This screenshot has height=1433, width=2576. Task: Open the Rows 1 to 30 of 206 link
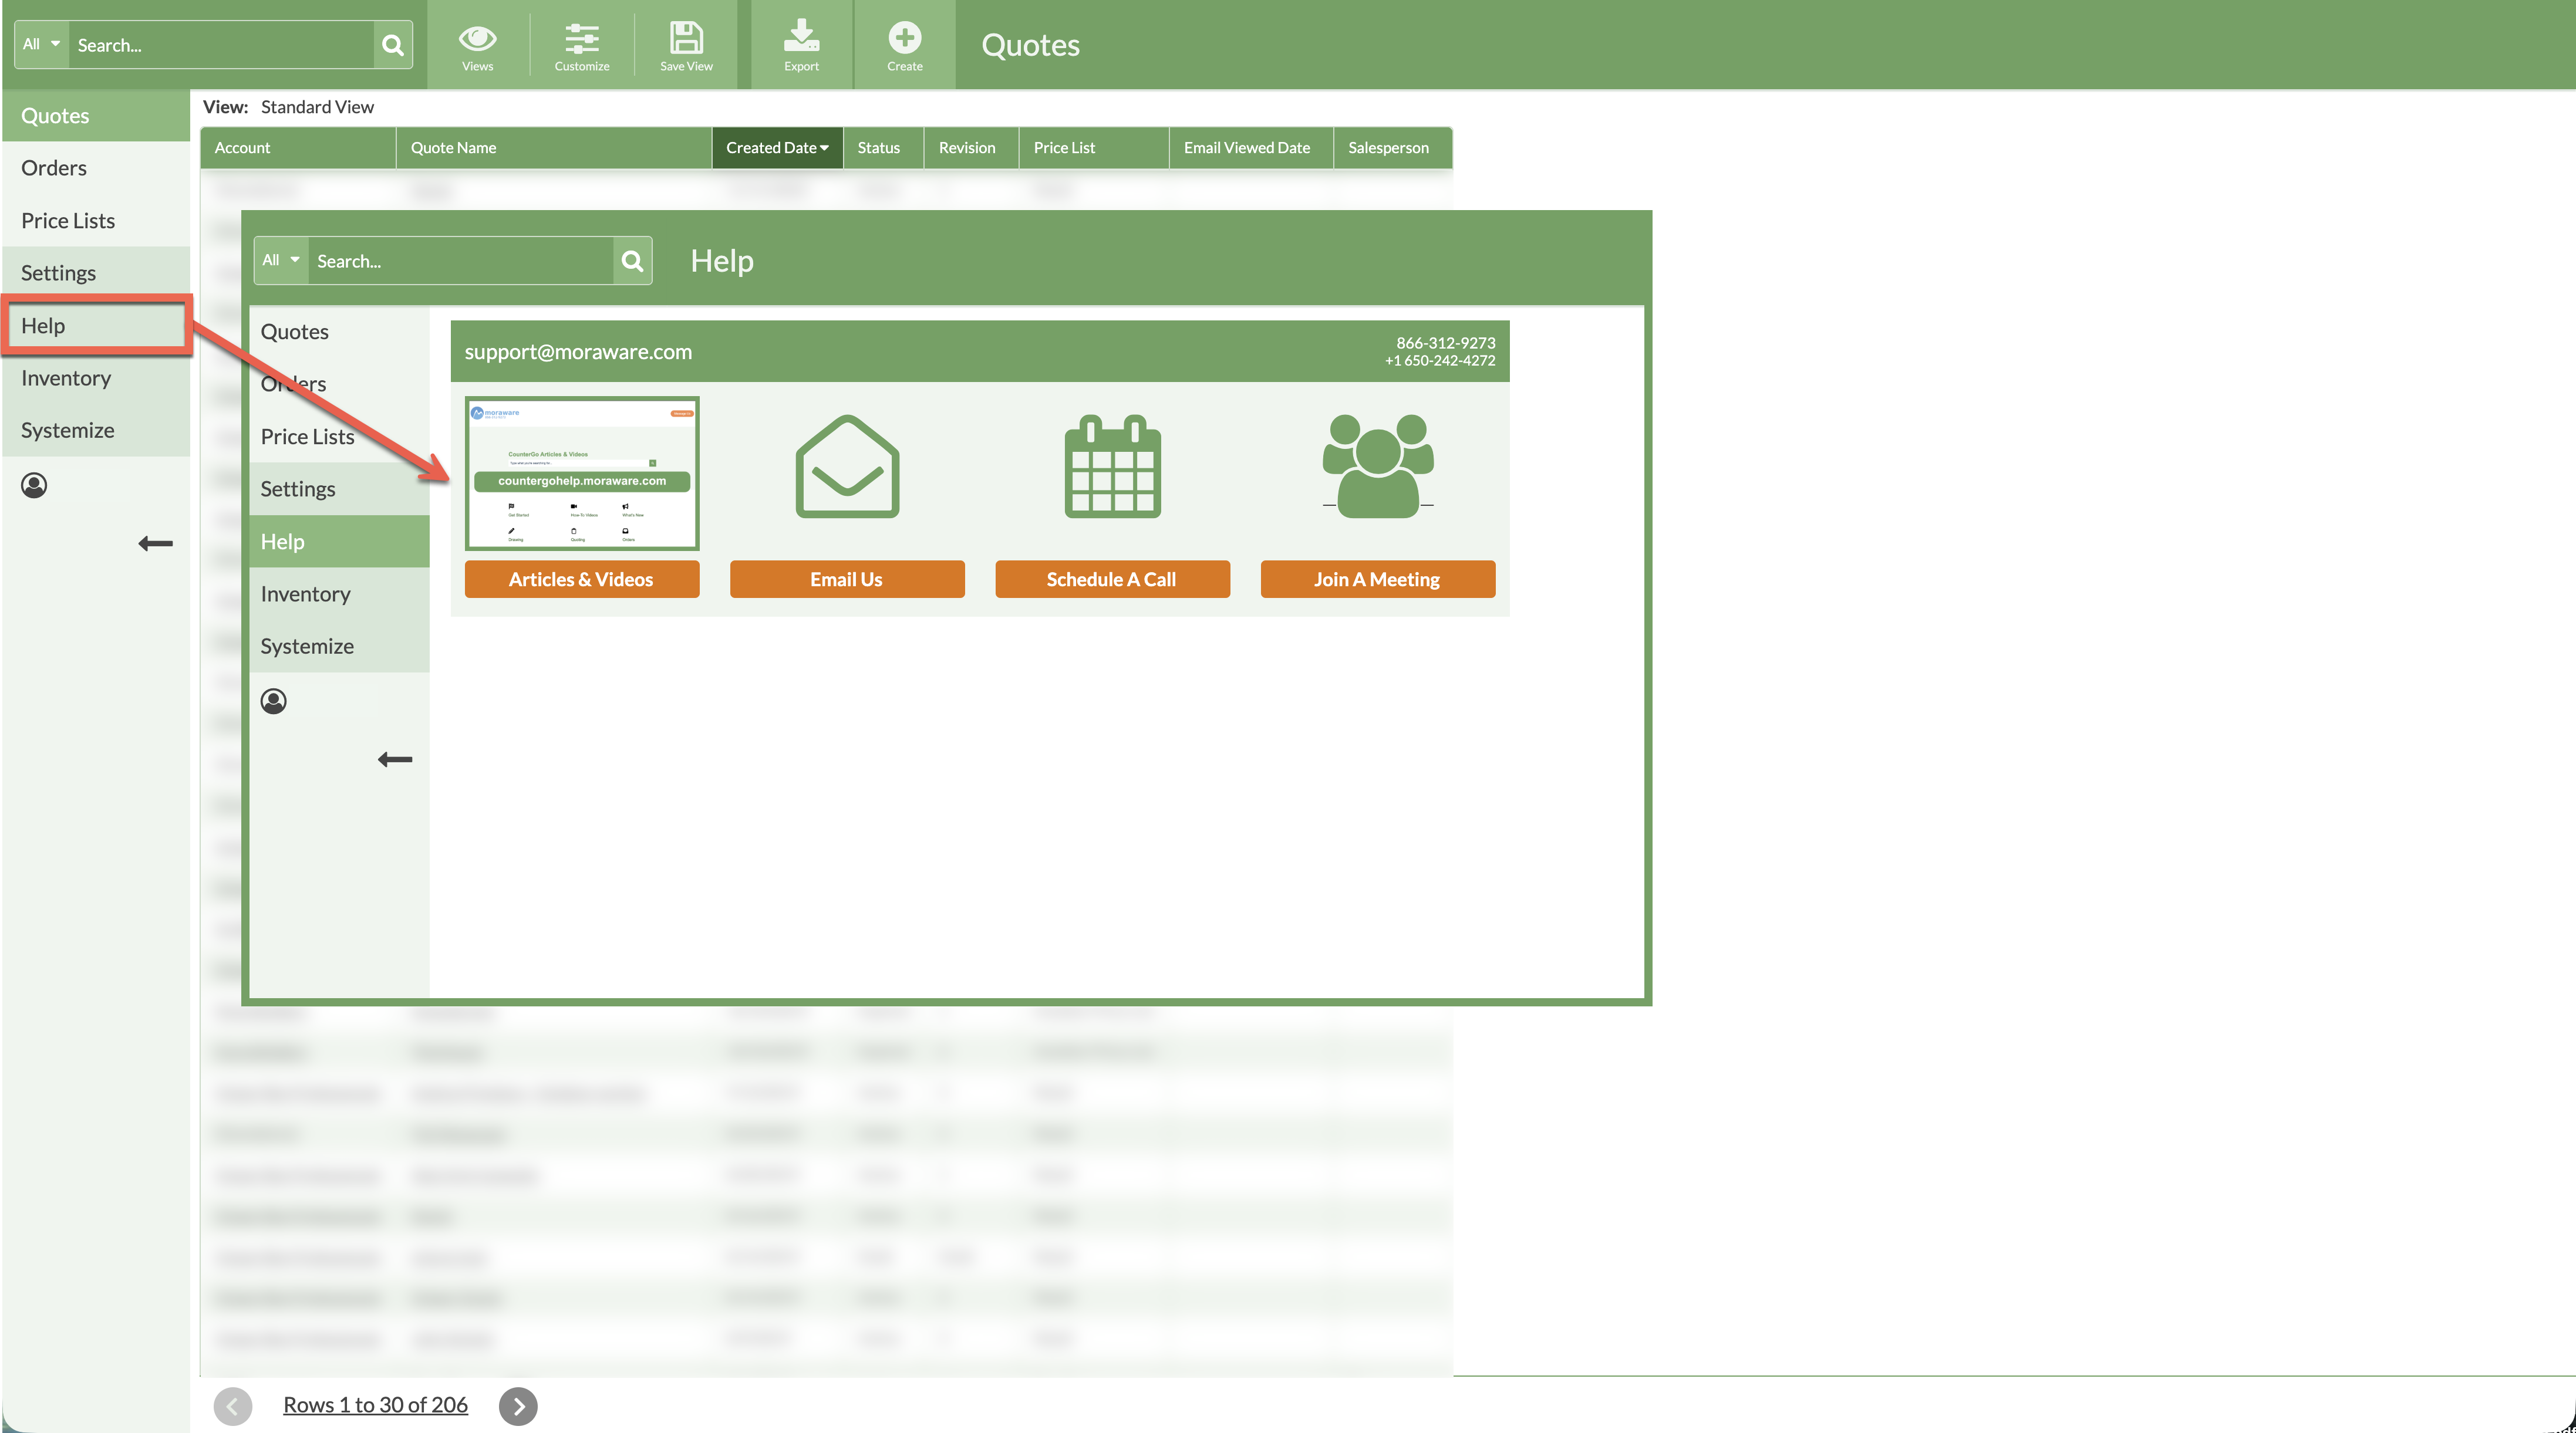coord(375,1404)
